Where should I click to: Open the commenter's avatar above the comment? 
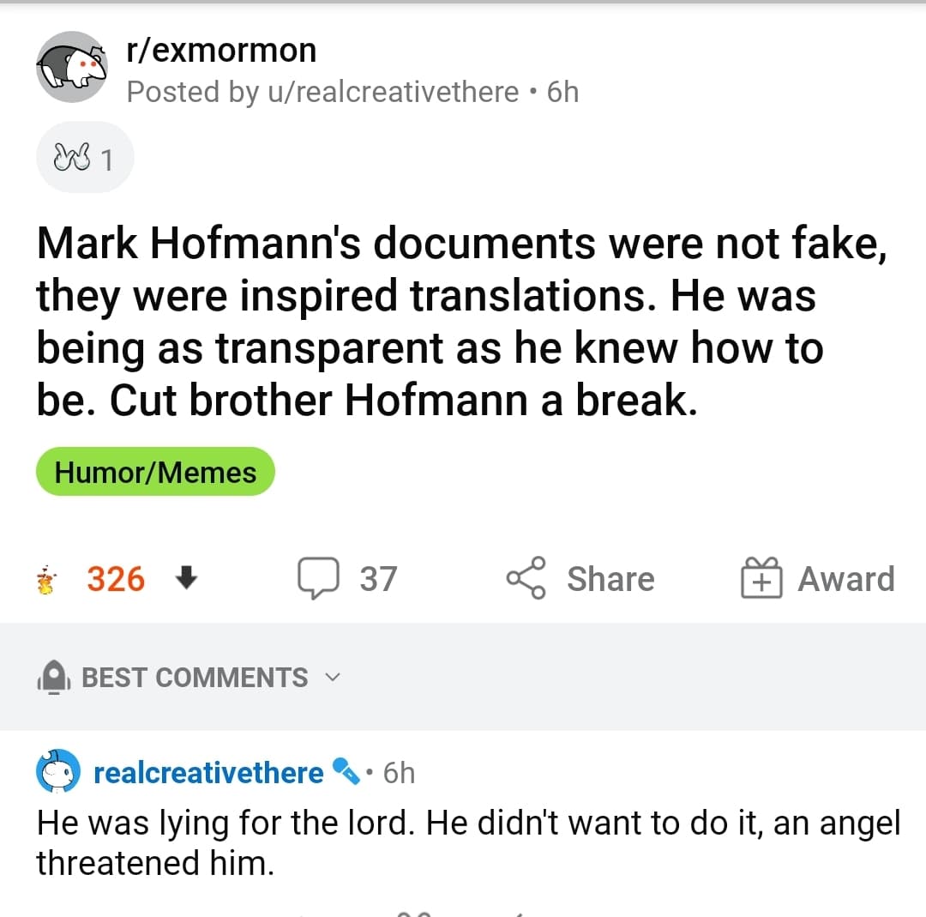click(x=57, y=773)
